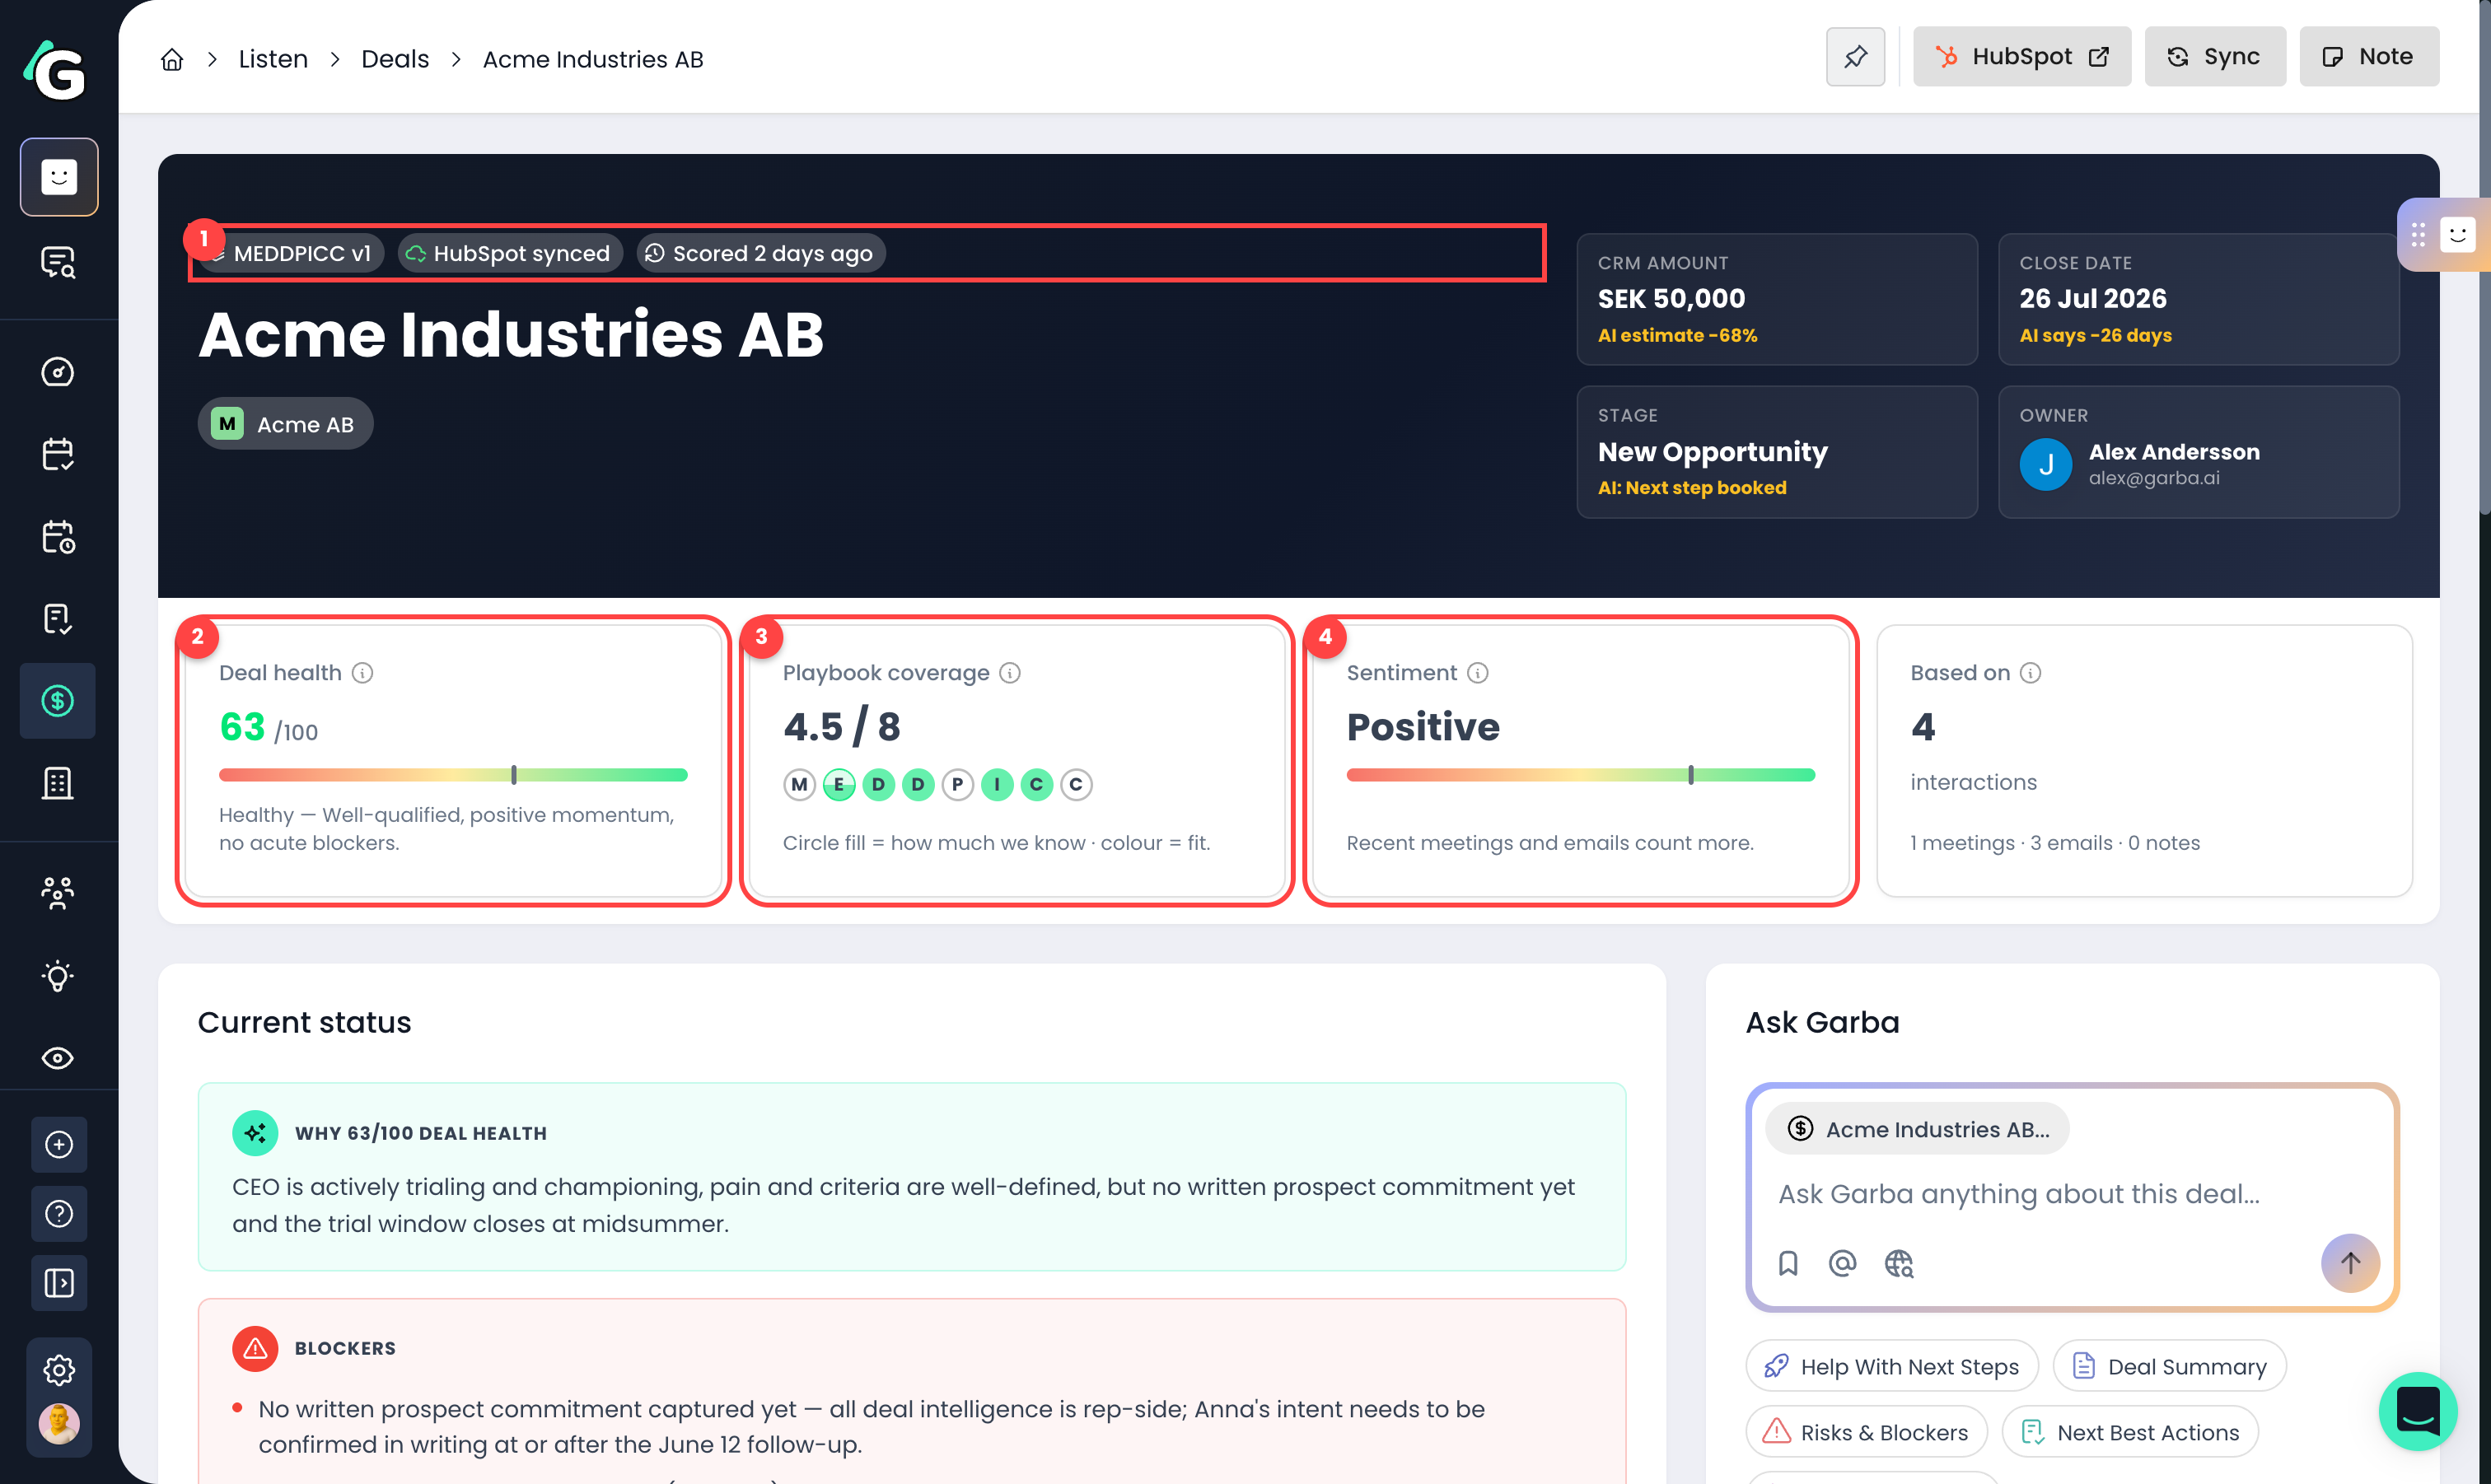This screenshot has width=2491, height=1484.
Task: Open the calendar clock sidebar icon
Action: 58,537
